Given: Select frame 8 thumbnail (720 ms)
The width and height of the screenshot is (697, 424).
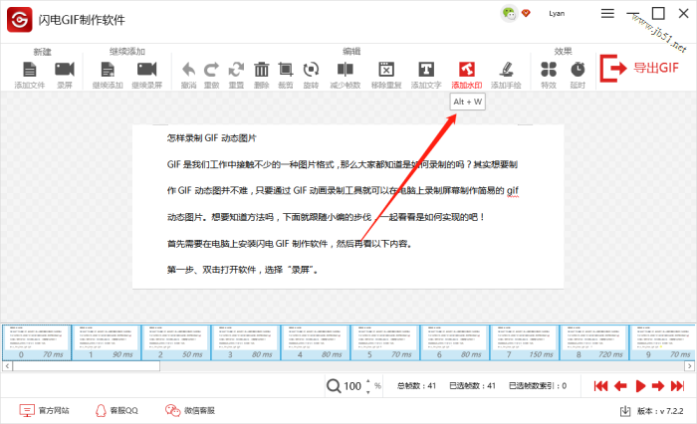Looking at the screenshot, I should [594, 342].
